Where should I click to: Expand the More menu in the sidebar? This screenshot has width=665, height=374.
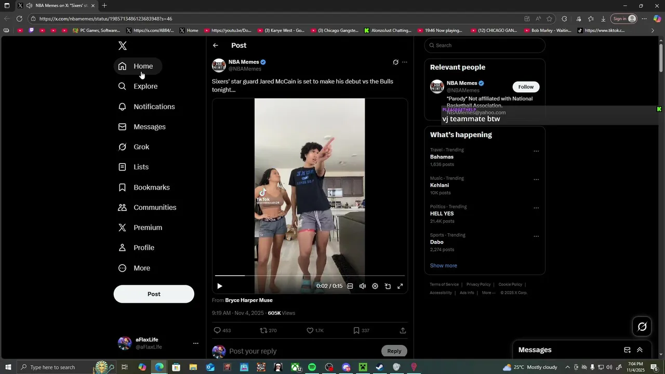(x=134, y=268)
